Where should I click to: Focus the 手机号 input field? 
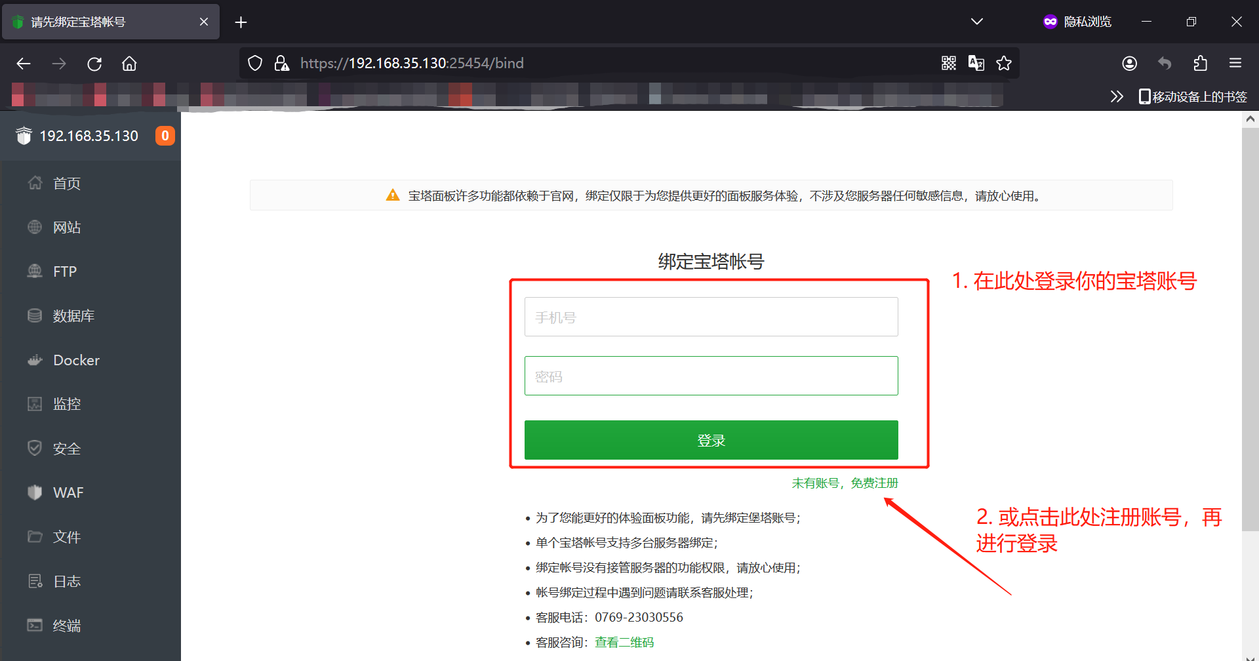tap(711, 317)
